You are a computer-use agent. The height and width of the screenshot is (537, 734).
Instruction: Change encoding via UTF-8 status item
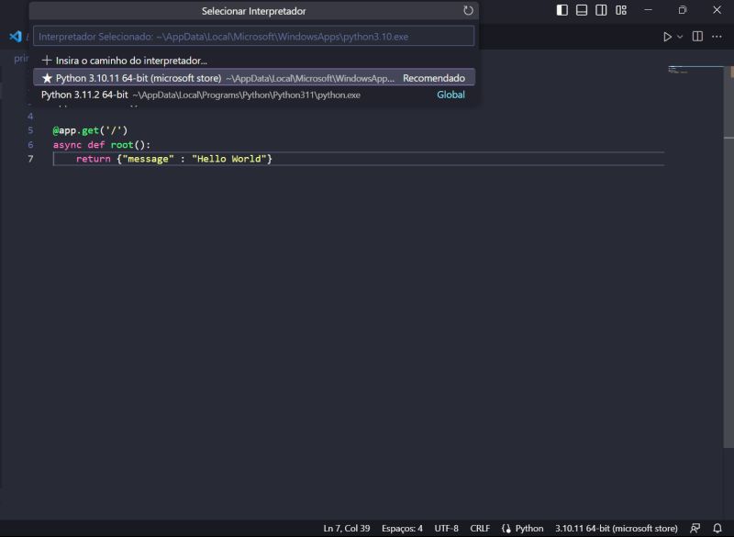446,528
